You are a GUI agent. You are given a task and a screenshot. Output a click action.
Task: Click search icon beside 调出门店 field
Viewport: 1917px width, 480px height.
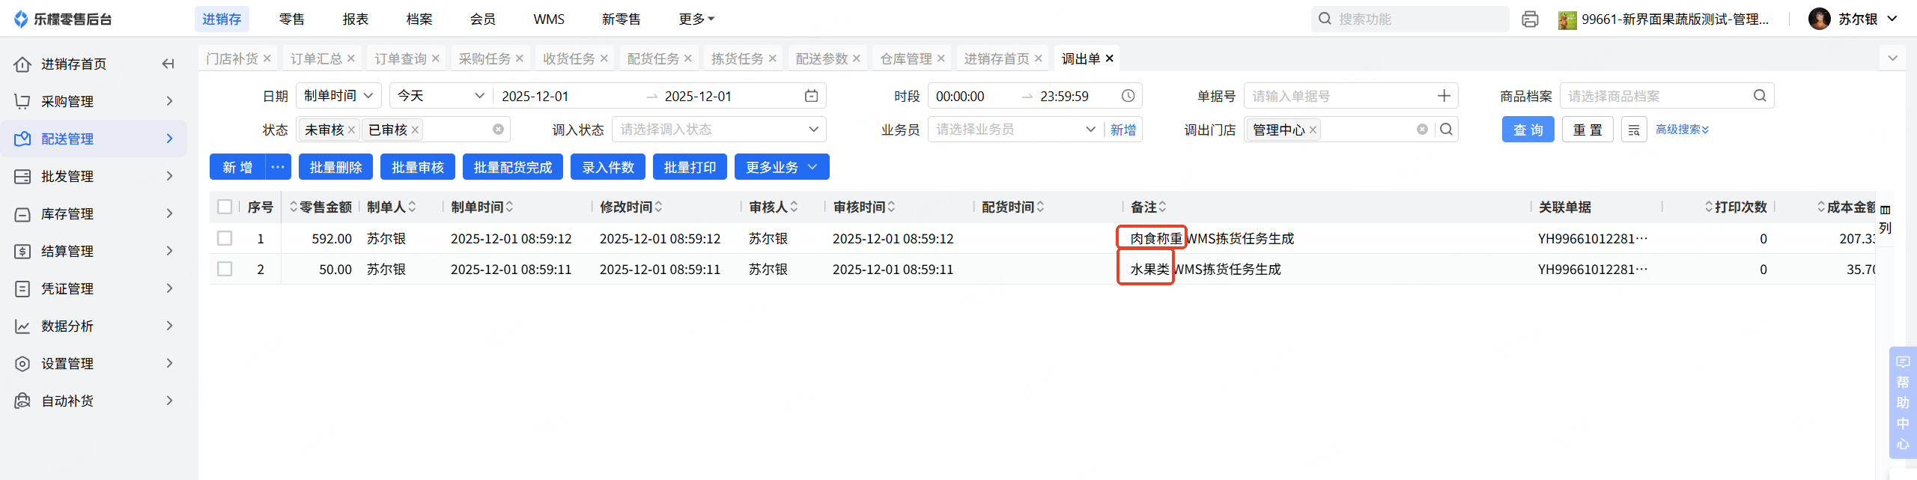(x=1447, y=130)
